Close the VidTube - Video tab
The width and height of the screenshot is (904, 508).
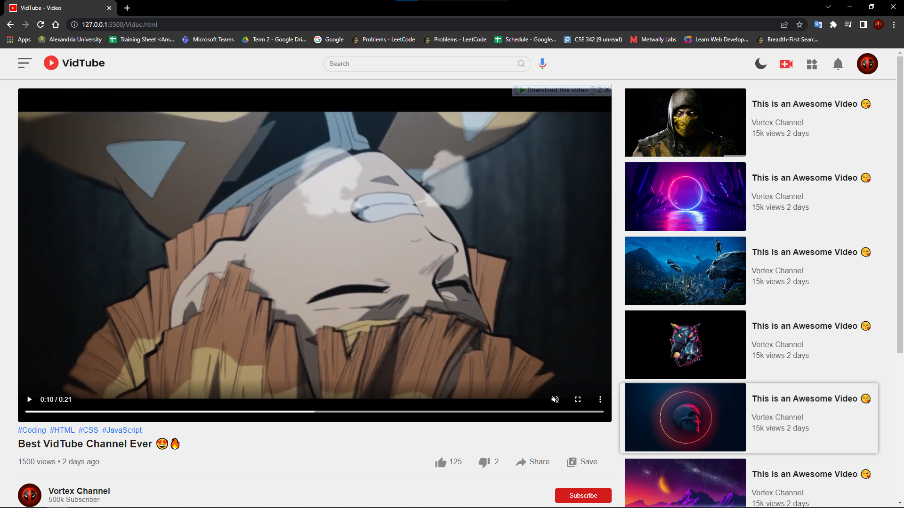point(109,8)
